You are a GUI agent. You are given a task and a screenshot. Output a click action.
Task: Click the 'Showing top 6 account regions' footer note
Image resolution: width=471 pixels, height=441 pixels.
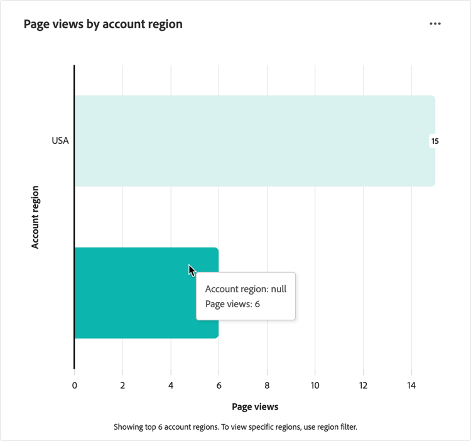(235, 427)
